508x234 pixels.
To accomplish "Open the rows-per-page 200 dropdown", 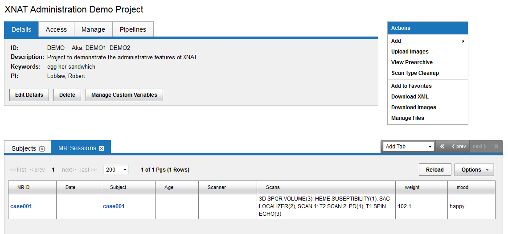I will point(116,169).
